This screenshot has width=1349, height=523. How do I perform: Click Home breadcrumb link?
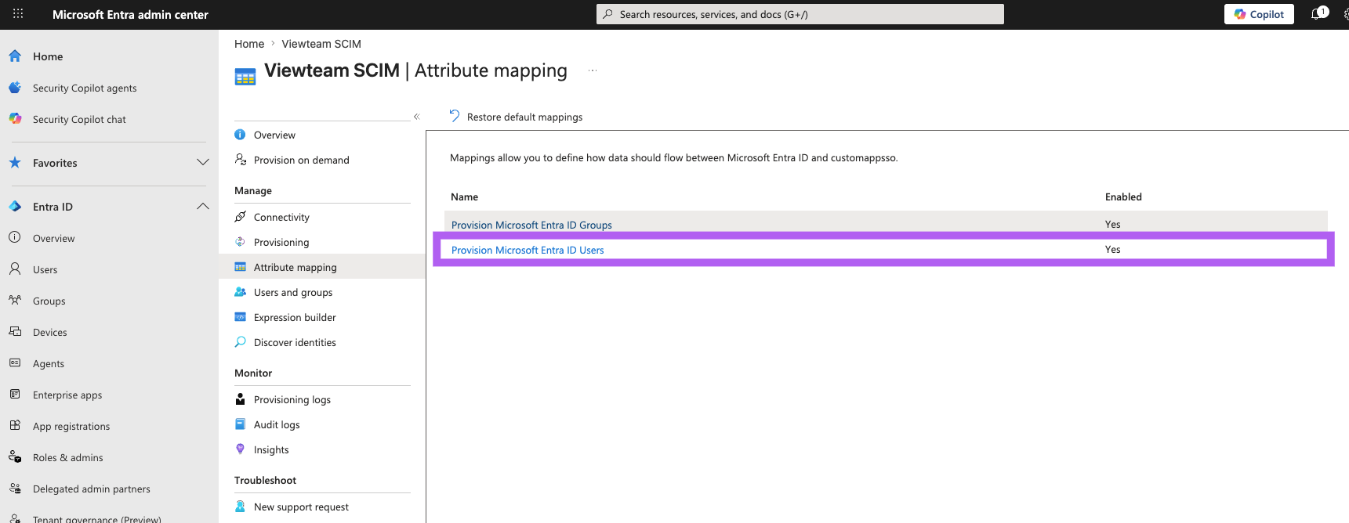[x=249, y=44]
